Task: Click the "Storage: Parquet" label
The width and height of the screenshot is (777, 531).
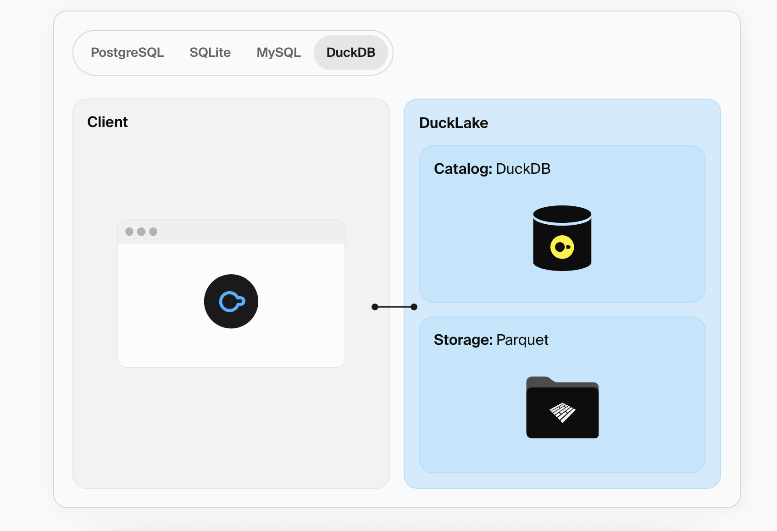Action: coord(491,340)
